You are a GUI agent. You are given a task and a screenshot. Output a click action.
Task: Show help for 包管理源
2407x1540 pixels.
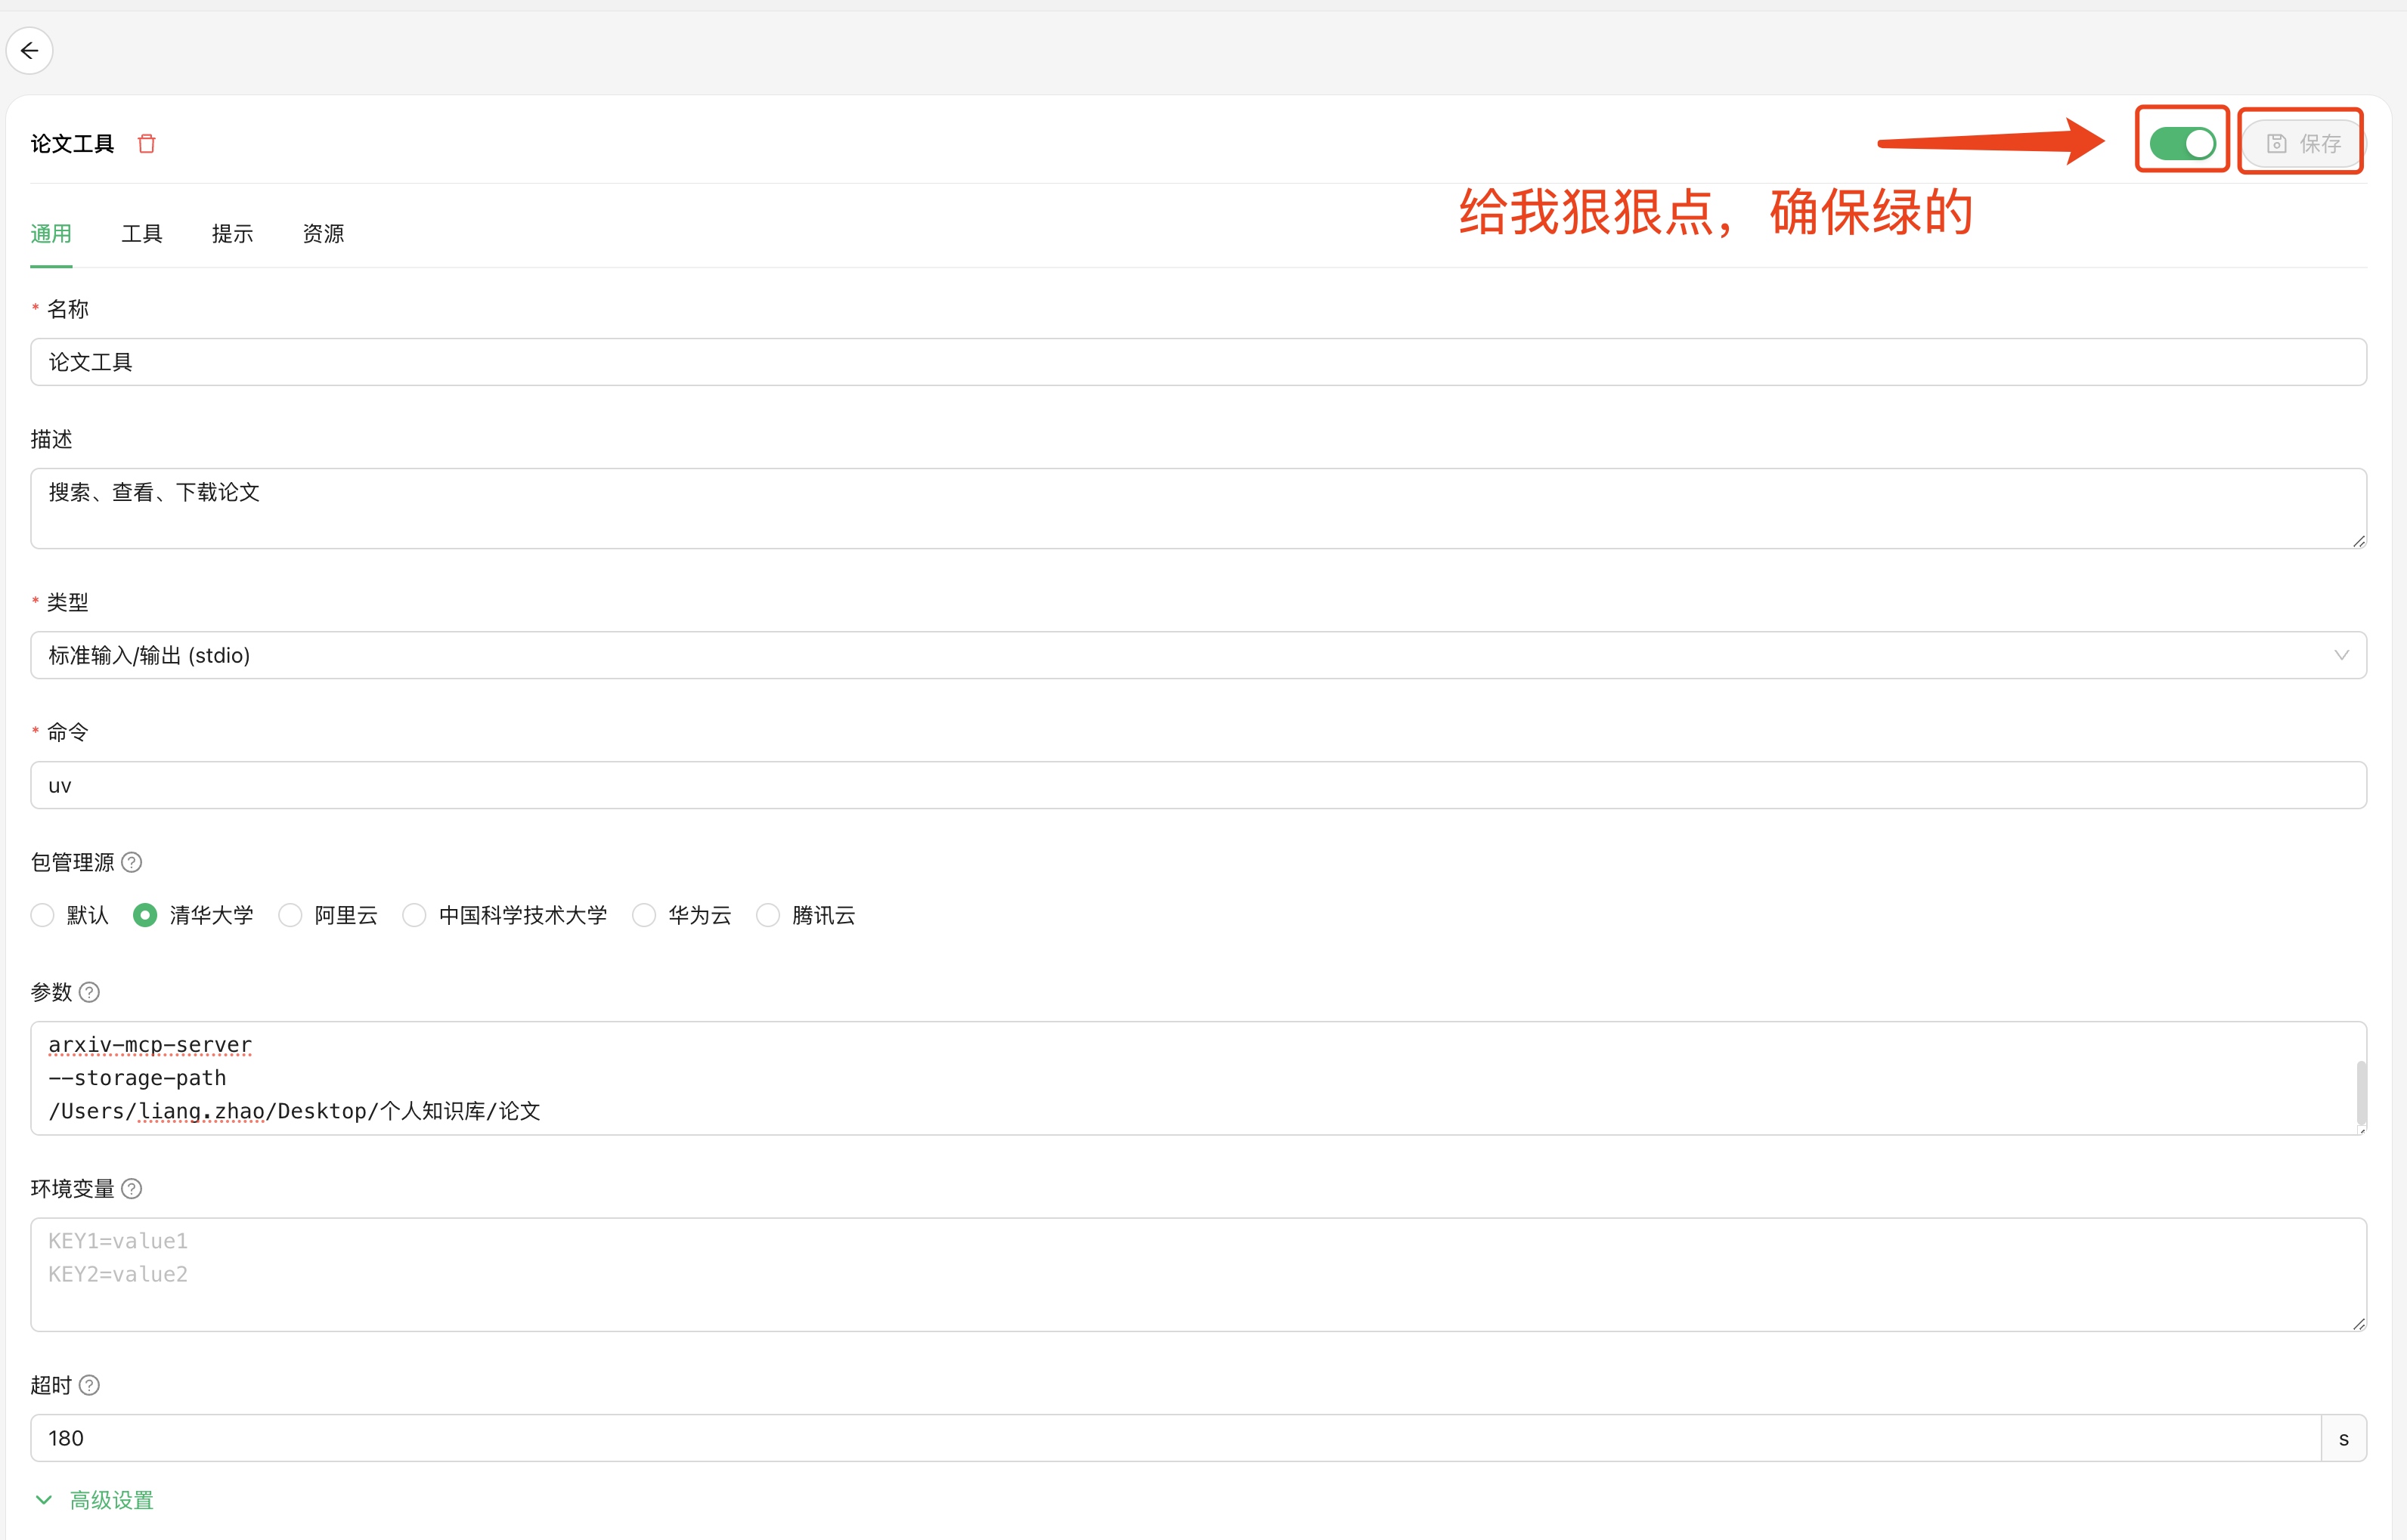click(131, 862)
